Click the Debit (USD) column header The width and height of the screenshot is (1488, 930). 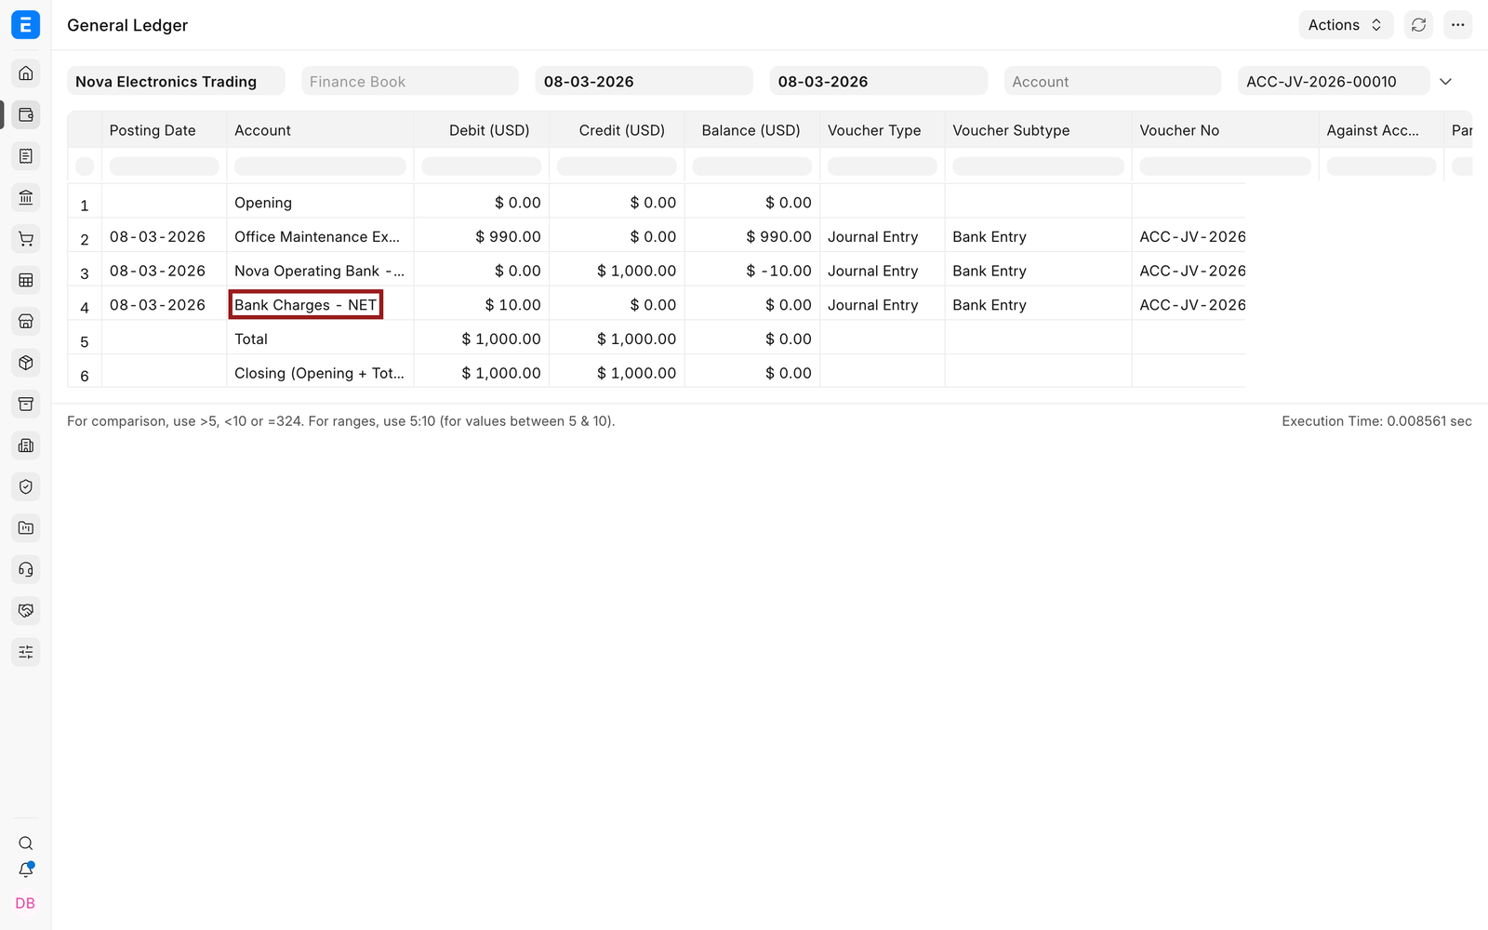click(x=482, y=130)
